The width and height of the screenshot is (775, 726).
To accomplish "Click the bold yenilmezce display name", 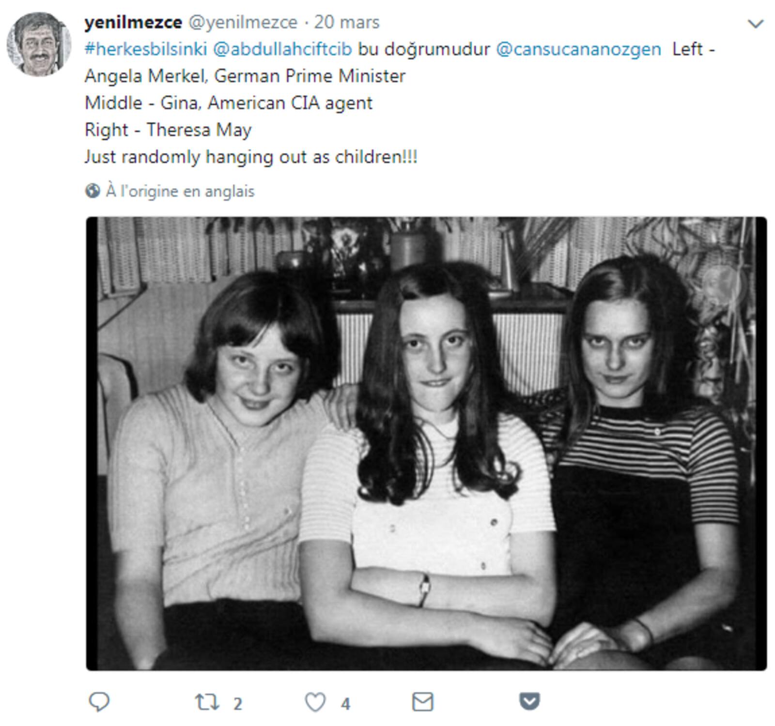I will pyautogui.click(x=133, y=22).
